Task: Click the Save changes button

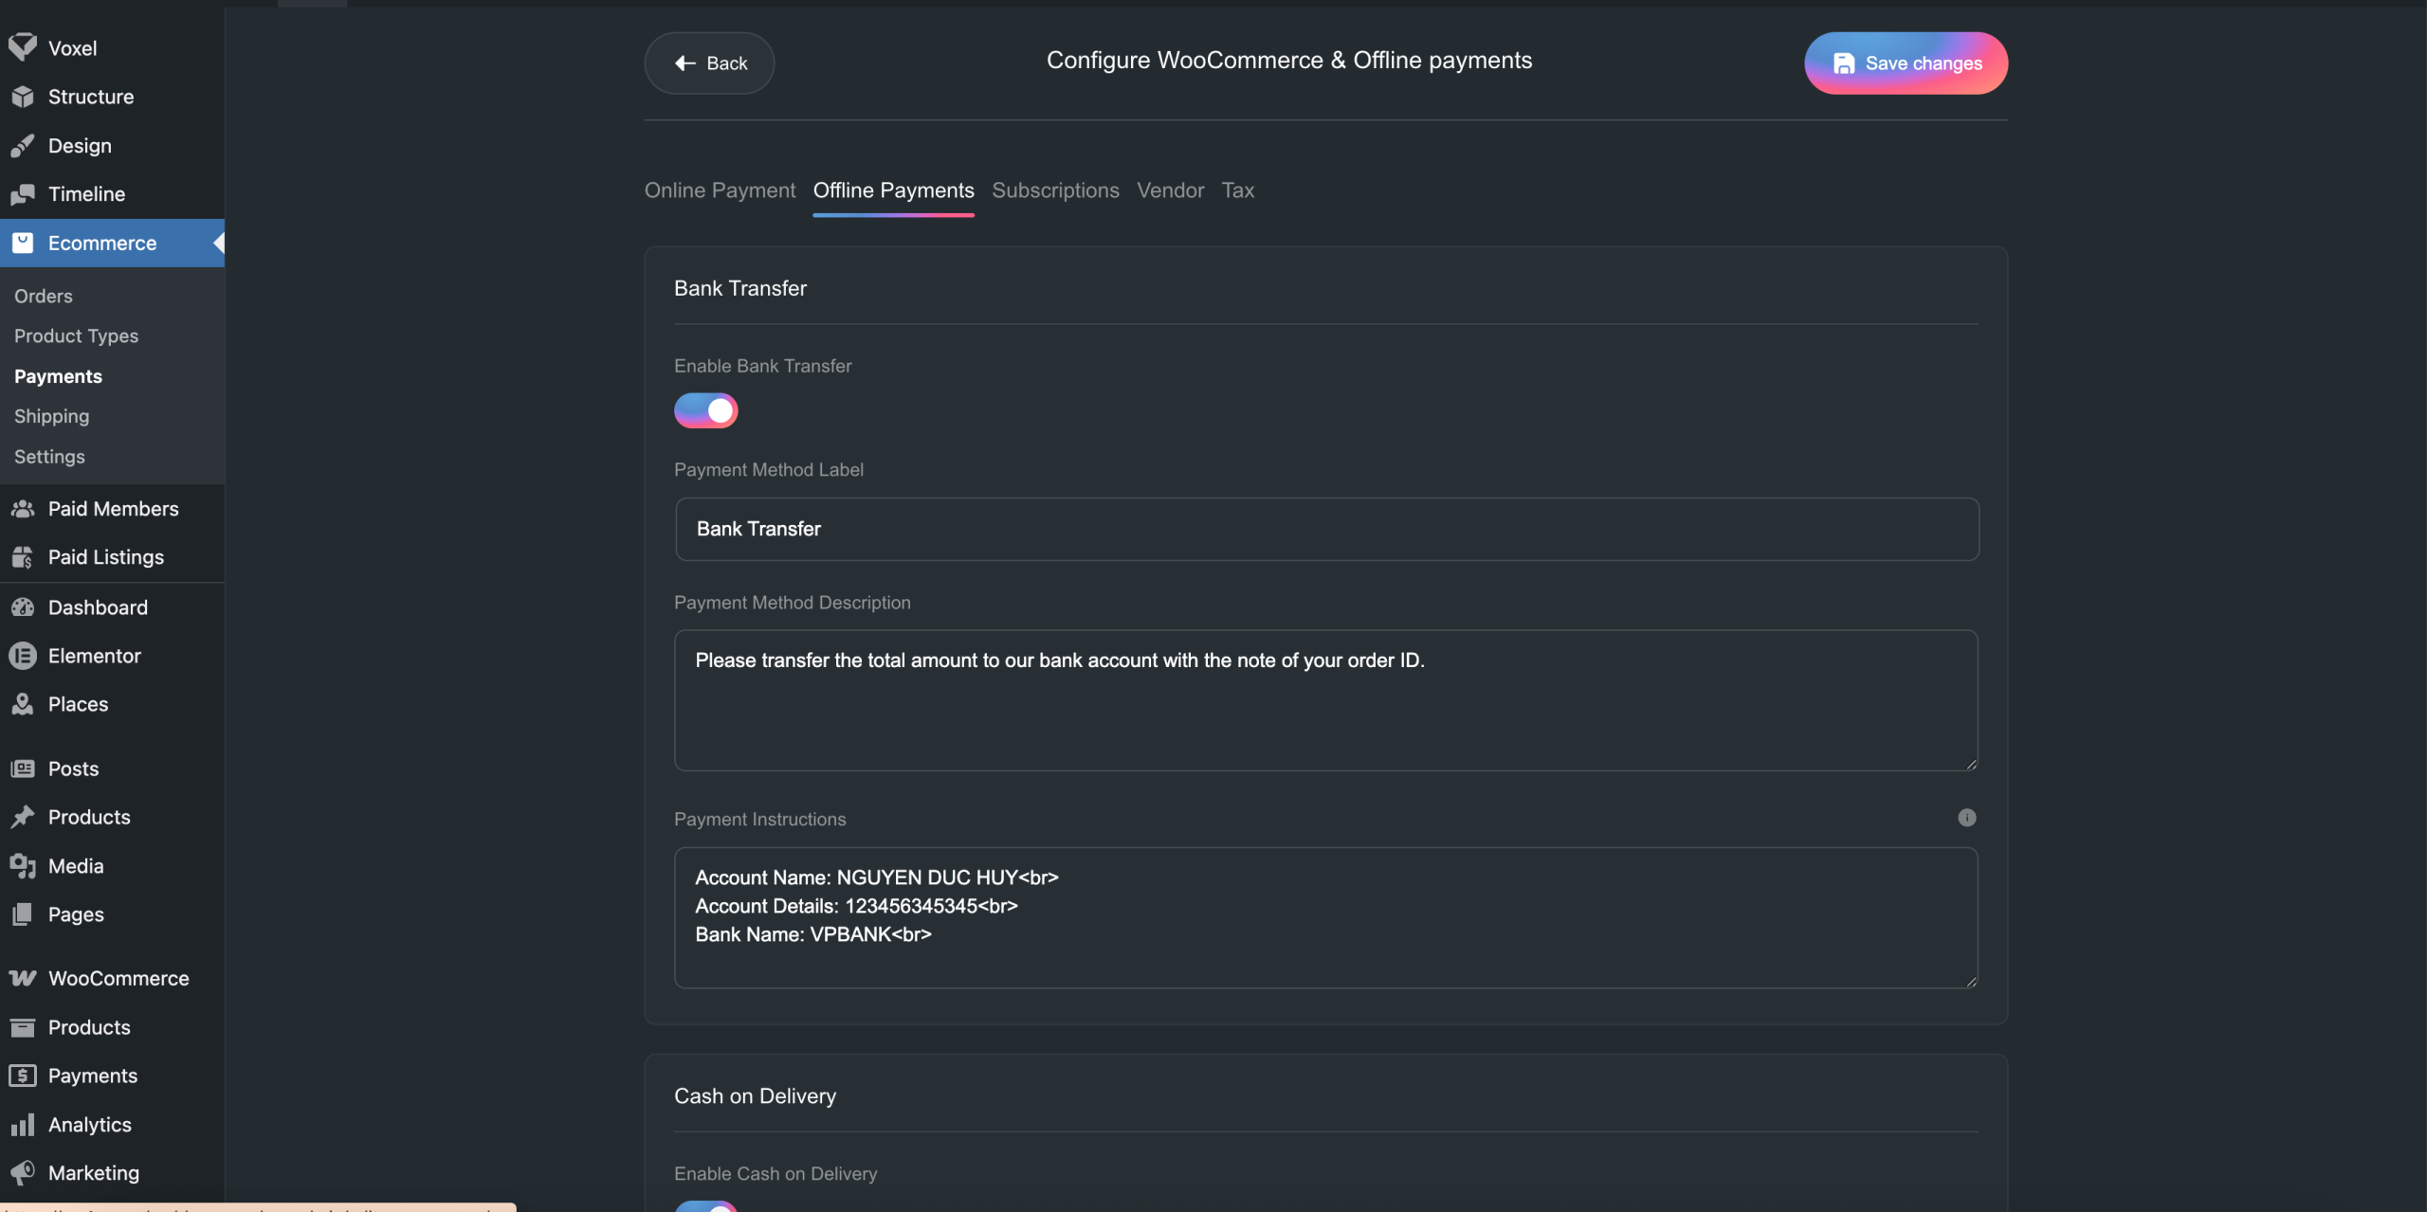Action: (x=1906, y=63)
